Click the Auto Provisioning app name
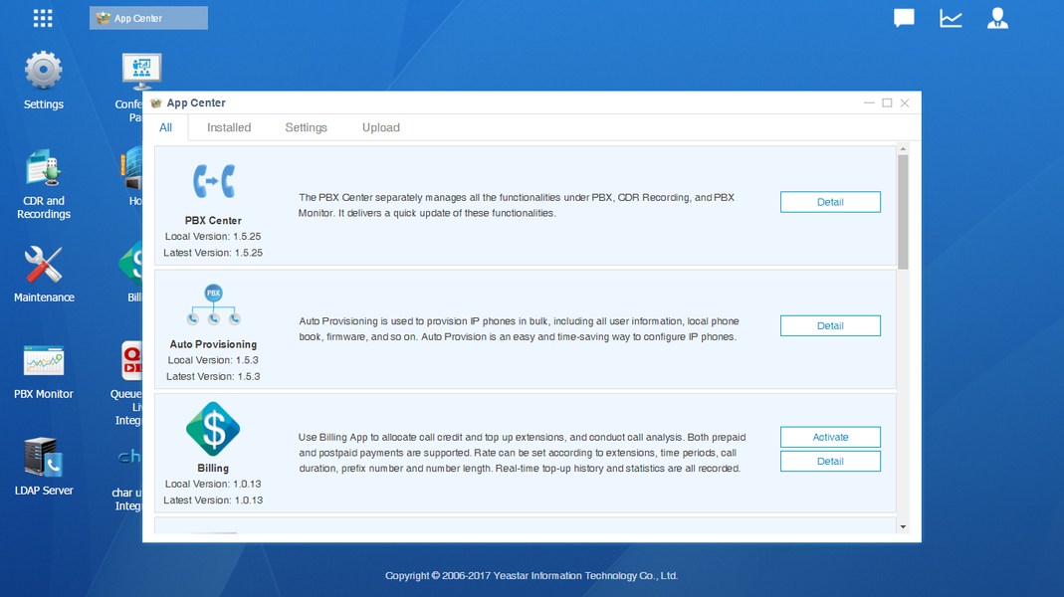1064x597 pixels. 213,344
